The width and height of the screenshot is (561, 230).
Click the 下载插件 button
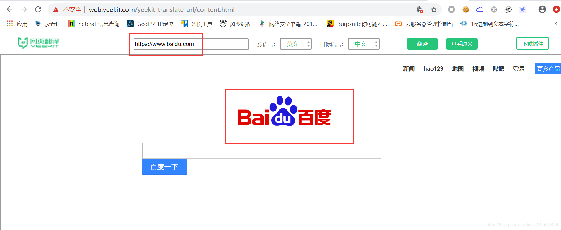point(532,44)
